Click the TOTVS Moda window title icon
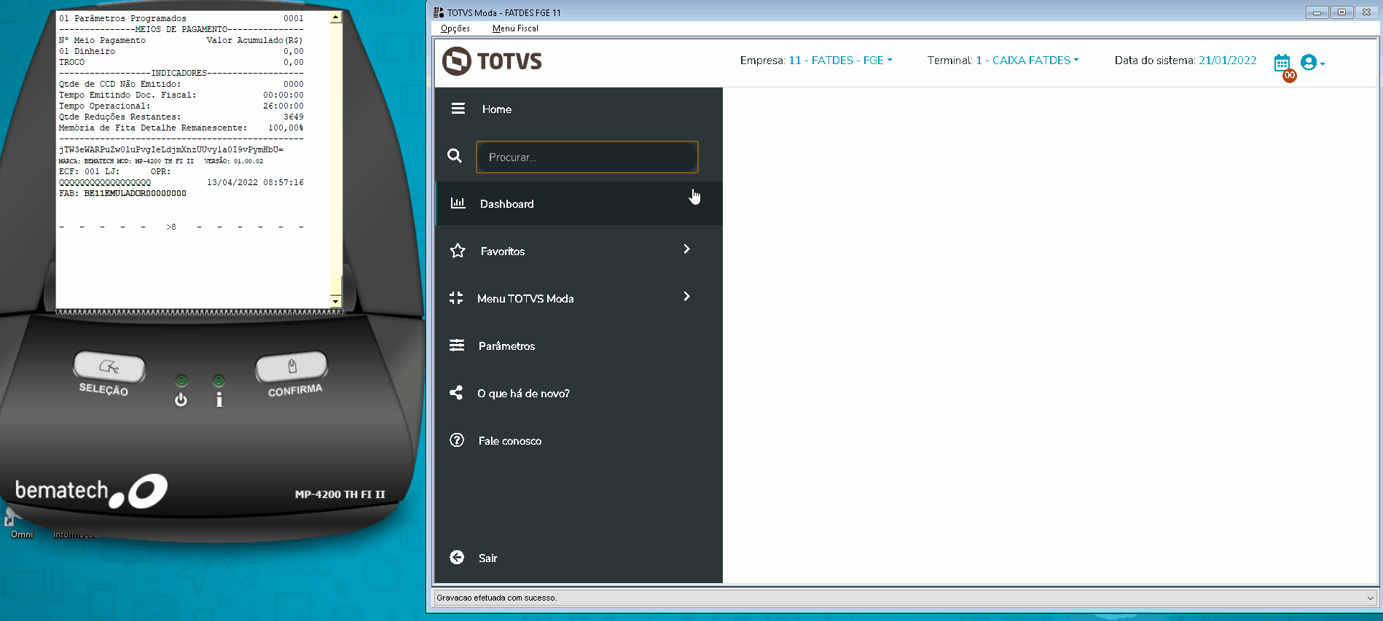1383x621 pixels. 439,12
